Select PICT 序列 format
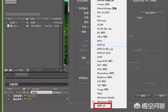Image resolution: width=168 pixels, height=112 pixels. click(102, 65)
